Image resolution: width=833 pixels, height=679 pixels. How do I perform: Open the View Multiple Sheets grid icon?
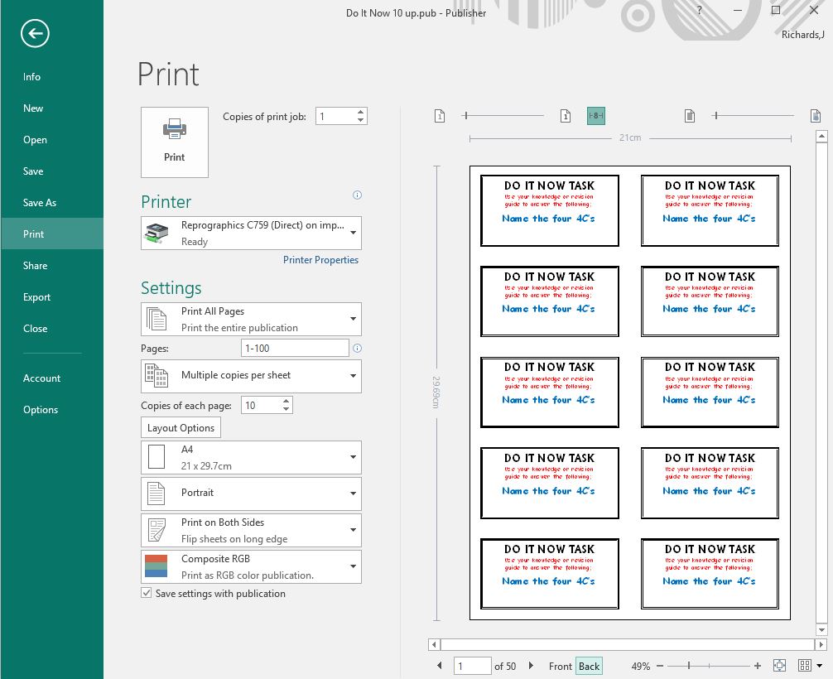click(x=805, y=666)
